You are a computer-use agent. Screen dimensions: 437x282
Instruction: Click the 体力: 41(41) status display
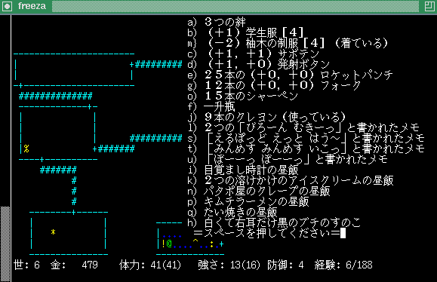coord(150,265)
